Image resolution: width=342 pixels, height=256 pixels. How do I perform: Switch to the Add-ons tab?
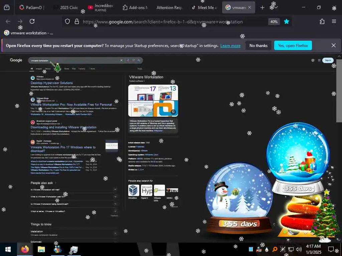pyautogui.click(x=135, y=8)
